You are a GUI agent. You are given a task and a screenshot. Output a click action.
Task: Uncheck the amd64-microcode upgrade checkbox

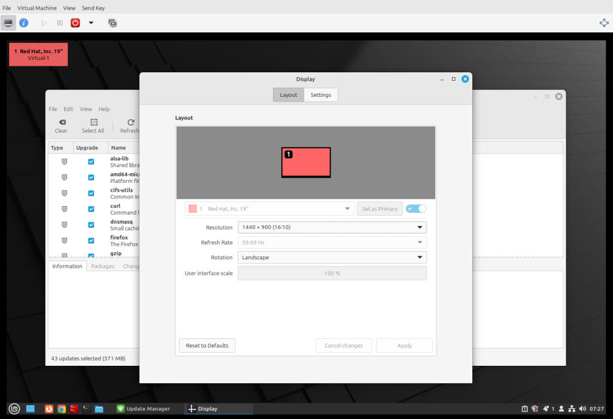(91, 178)
